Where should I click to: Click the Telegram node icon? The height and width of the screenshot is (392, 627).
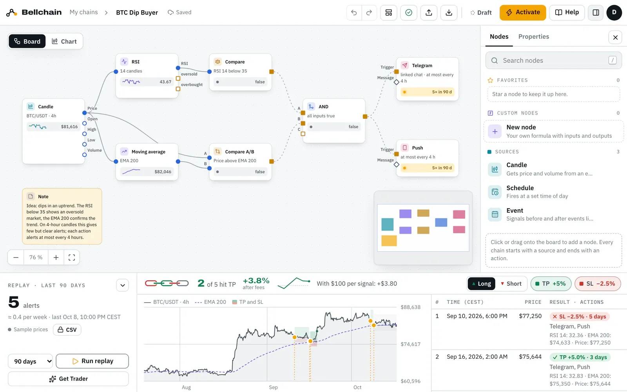click(405, 65)
